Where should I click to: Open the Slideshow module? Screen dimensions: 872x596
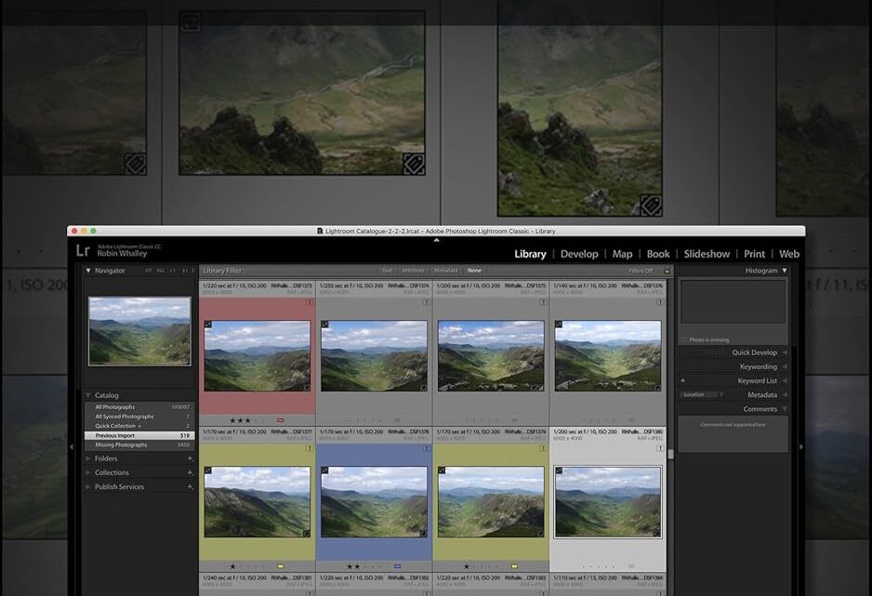[708, 254]
